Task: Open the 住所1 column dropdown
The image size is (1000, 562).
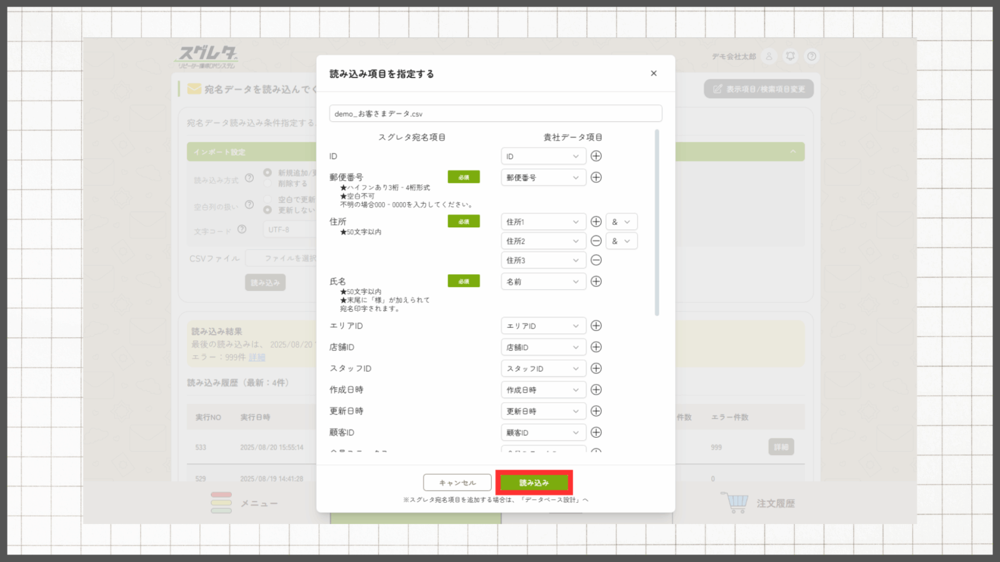Action: (543, 222)
